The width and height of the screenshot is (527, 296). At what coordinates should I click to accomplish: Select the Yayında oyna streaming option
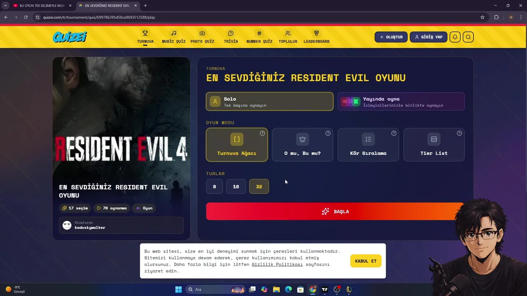click(x=401, y=102)
